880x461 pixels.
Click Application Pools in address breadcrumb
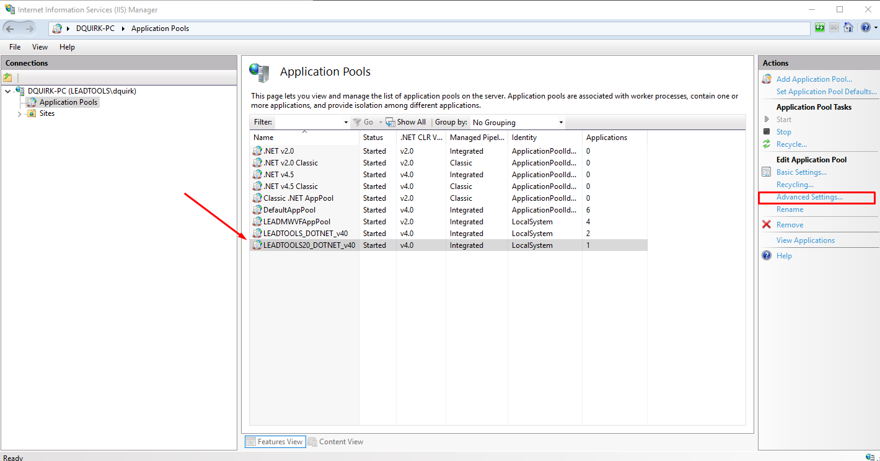pos(160,29)
